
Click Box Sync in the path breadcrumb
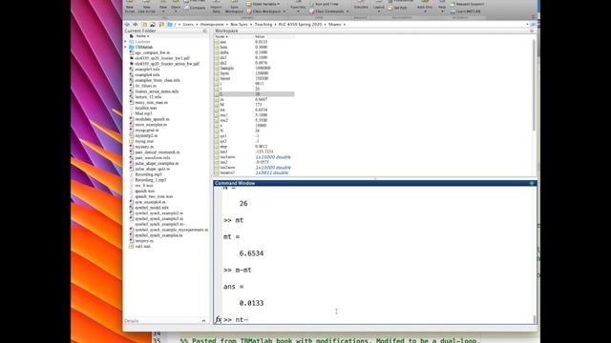coord(239,24)
